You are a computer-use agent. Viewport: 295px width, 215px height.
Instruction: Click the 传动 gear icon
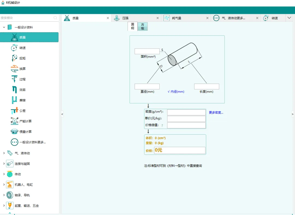10,174
